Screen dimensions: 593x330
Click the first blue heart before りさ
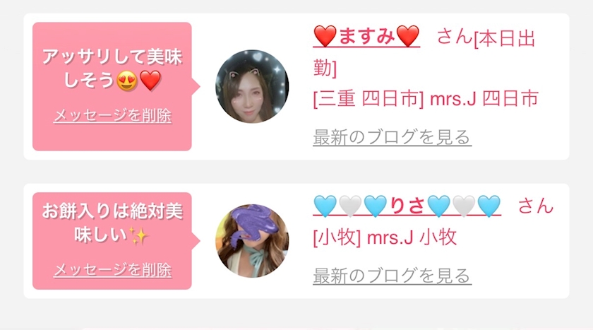click(x=325, y=206)
